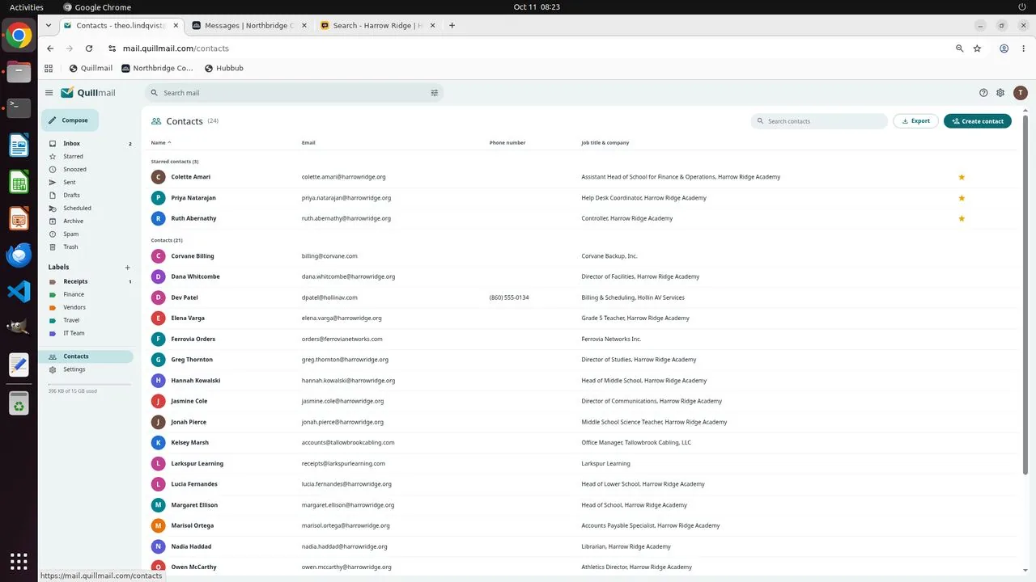
Task: Open the Sent folder
Action: [x=87, y=183]
